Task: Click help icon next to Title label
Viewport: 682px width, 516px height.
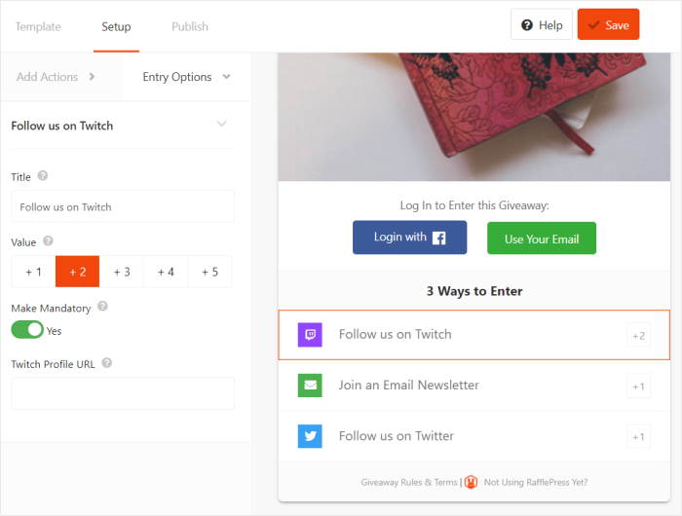Action: (x=43, y=176)
